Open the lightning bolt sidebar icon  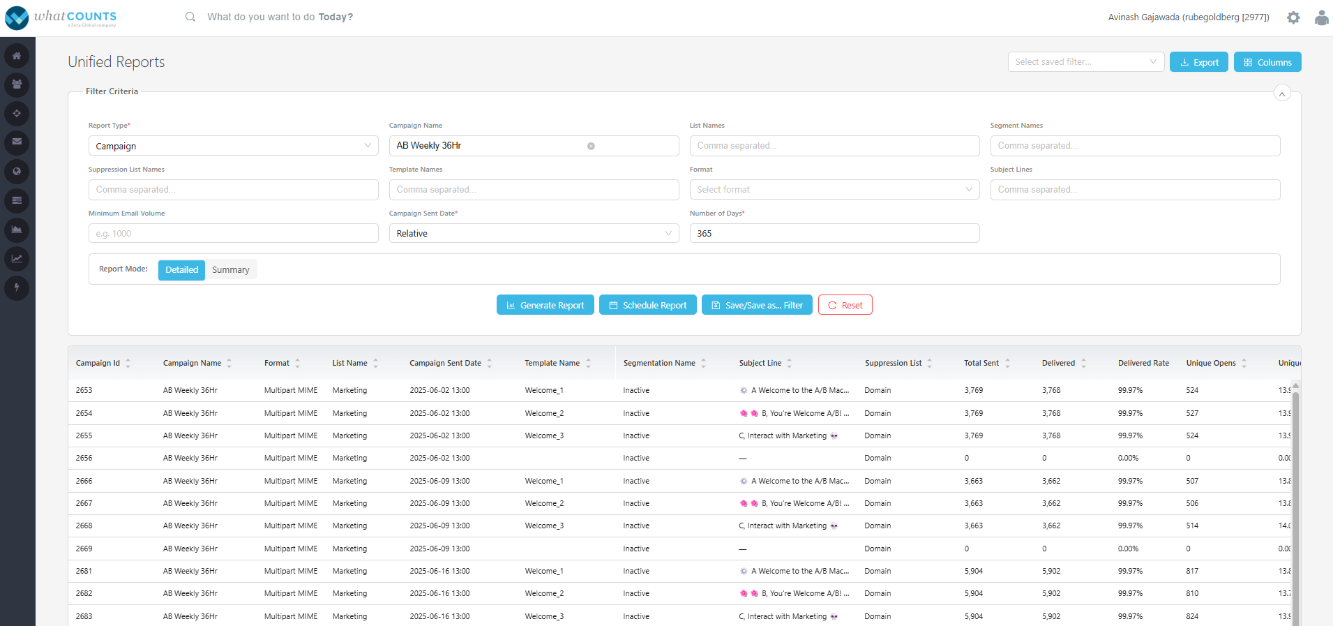[x=17, y=287]
